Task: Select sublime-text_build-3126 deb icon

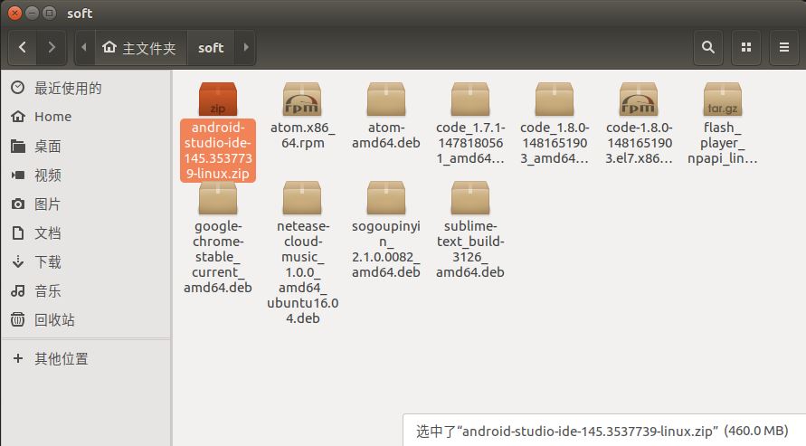Action: tap(470, 198)
